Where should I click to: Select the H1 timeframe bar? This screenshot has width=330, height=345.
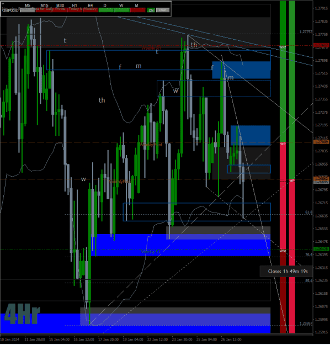[x=75, y=10]
